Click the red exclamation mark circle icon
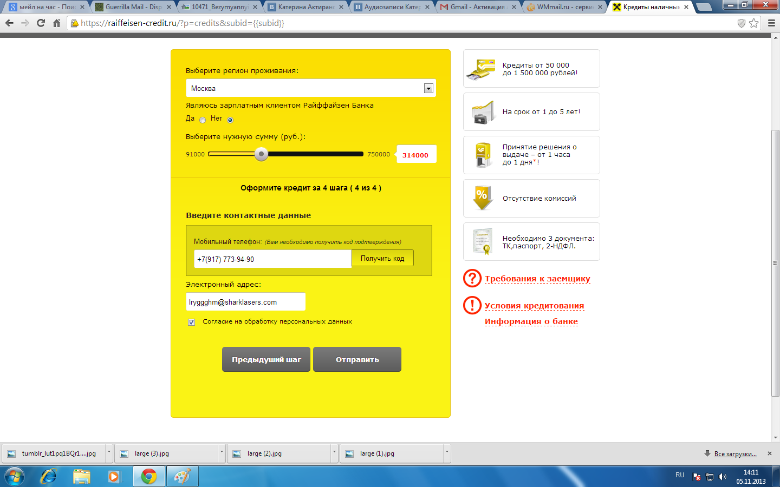 (x=472, y=305)
